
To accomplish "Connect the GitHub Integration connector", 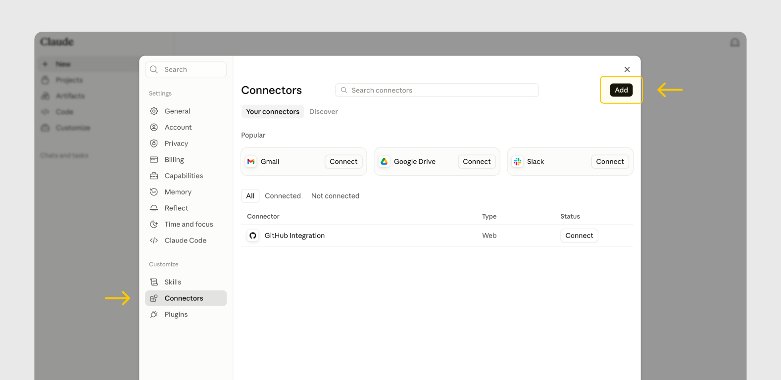I will (x=579, y=236).
